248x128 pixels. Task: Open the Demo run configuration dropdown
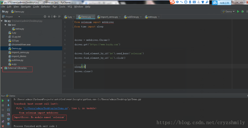point(228,12)
